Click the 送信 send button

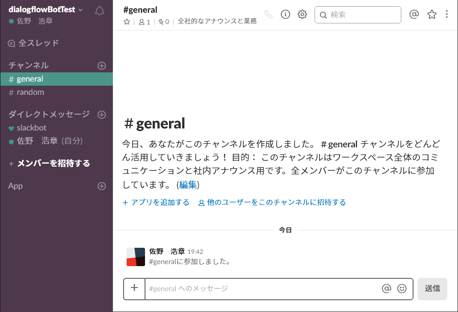pyautogui.click(x=432, y=289)
